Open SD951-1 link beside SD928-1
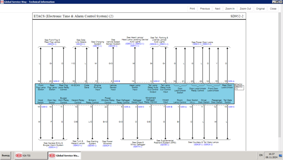This screenshot has width=283, height=160. click(164, 44)
